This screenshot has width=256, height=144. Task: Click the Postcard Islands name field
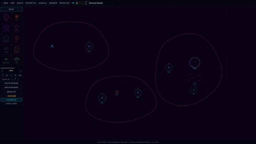pyautogui.click(x=101, y=3)
